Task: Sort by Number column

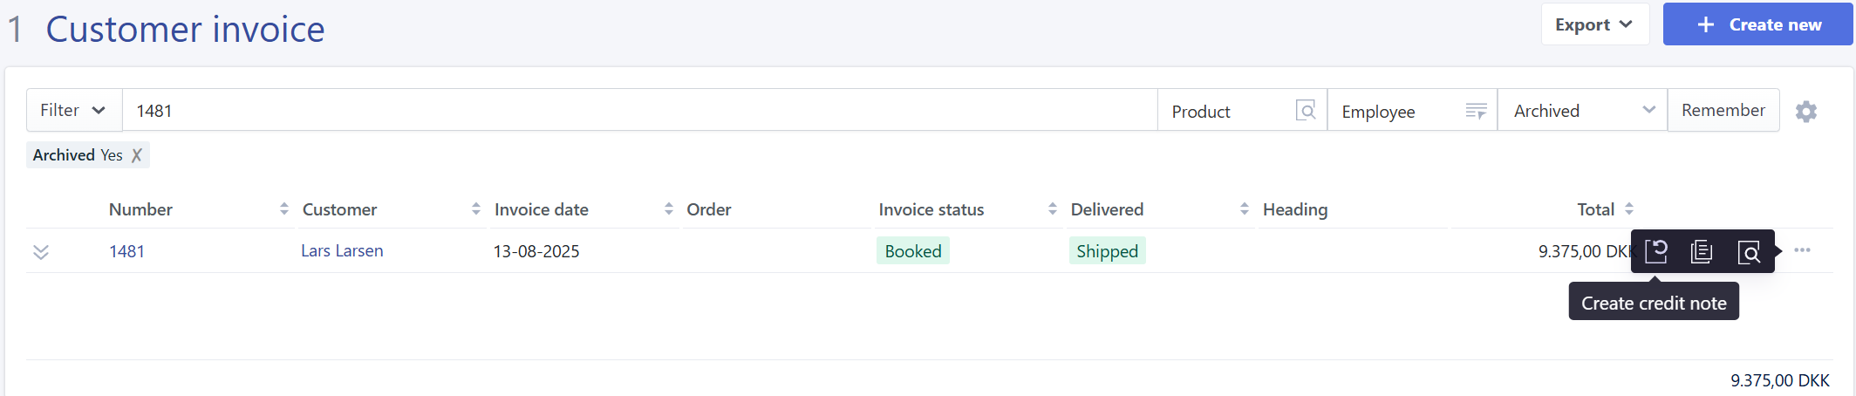Action: [284, 209]
